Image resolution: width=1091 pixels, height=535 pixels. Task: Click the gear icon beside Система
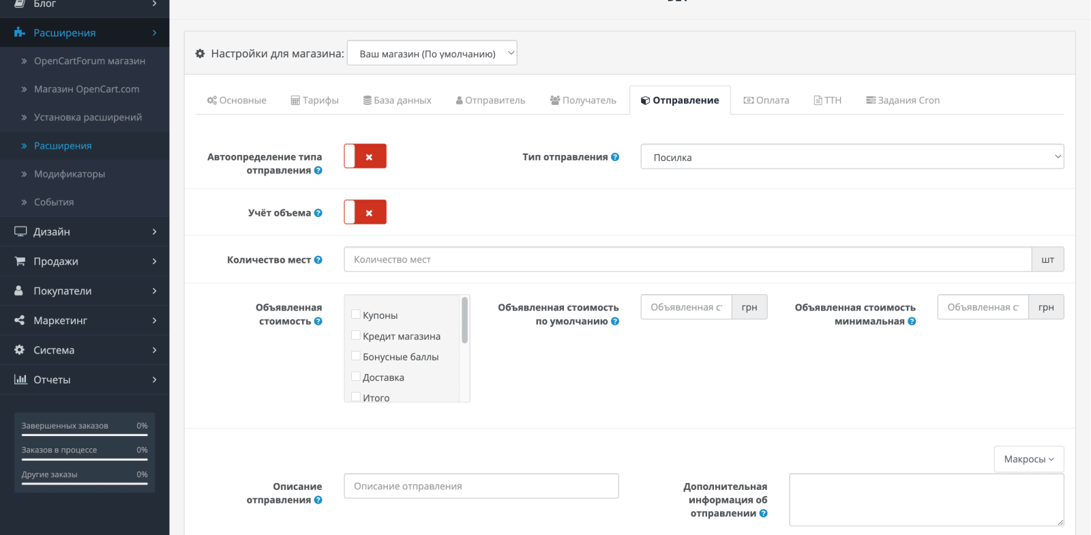click(20, 350)
